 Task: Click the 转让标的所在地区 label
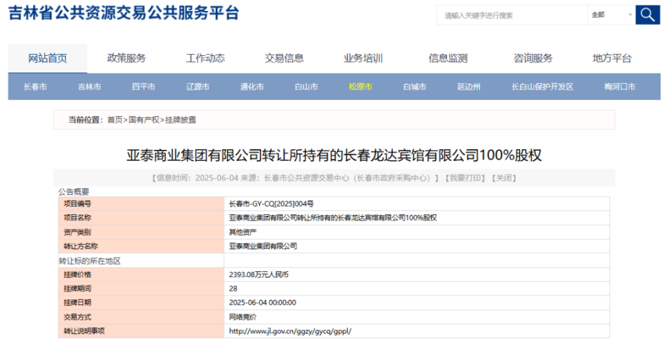point(90,261)
